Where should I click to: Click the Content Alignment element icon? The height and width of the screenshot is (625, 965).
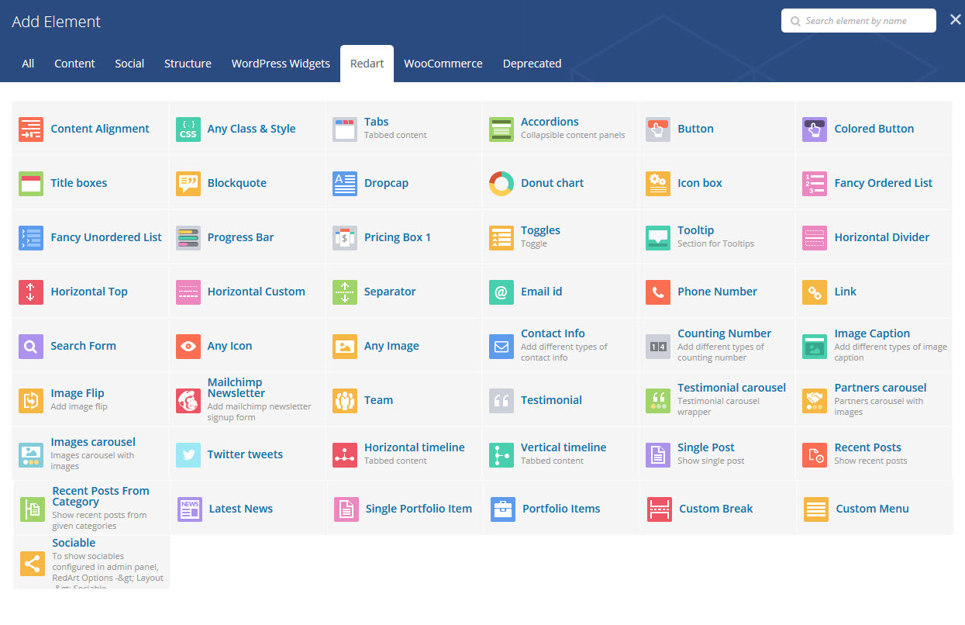[31, 129]
